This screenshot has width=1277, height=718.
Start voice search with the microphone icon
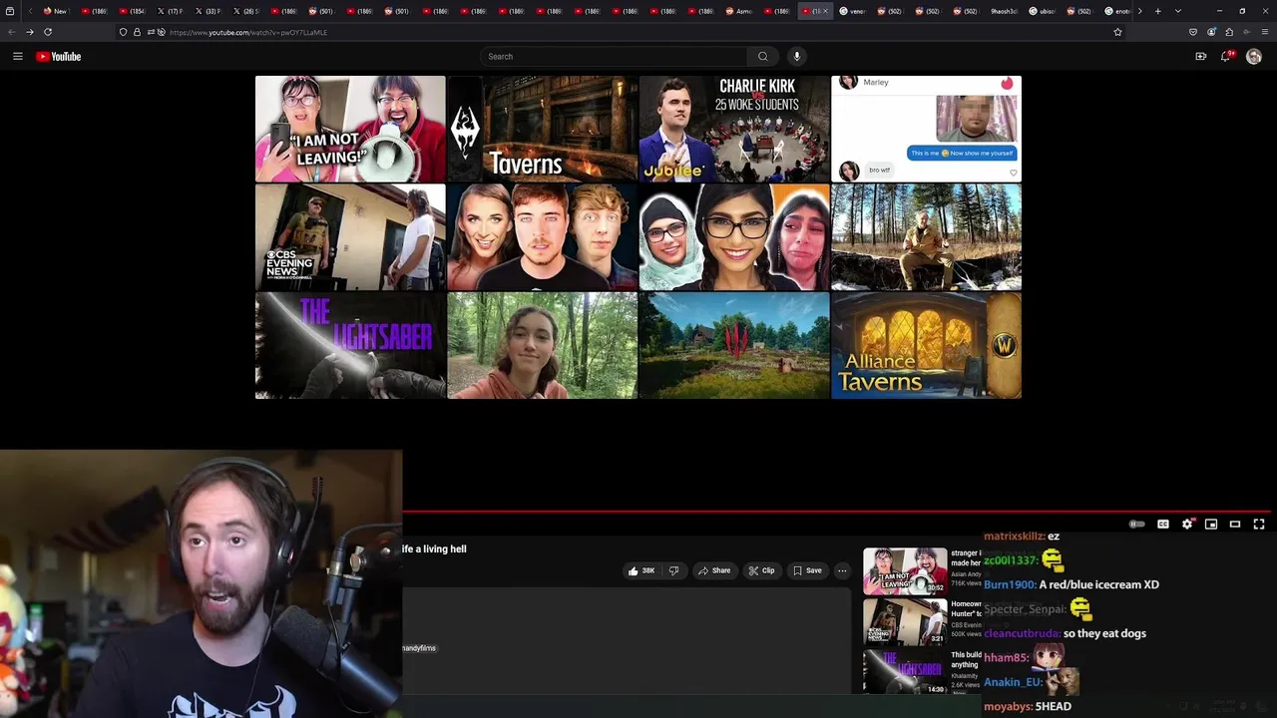tap(796, 57)
